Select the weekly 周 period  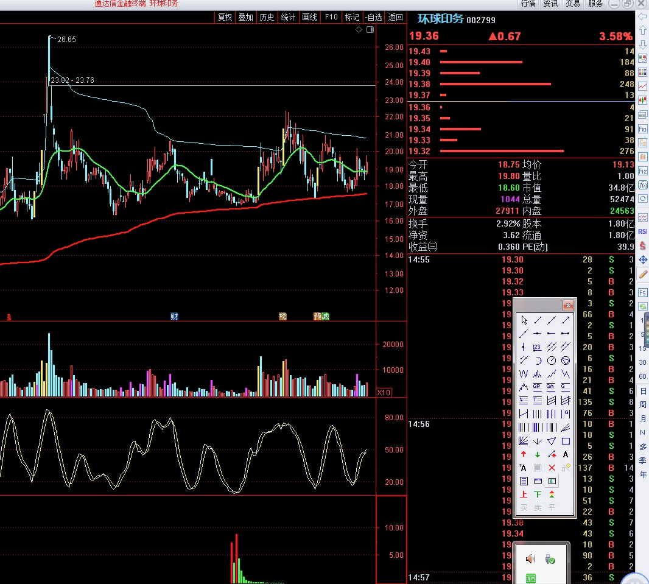[x=642, y=404]
